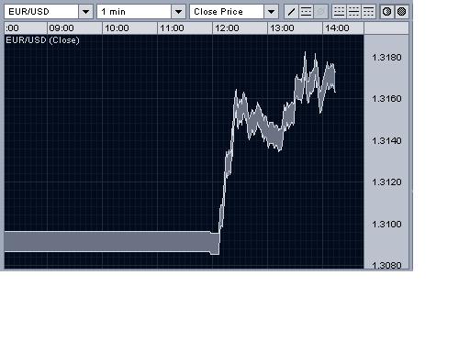
Task: Click the 1.3160 price level label
Action: [386, 99]
